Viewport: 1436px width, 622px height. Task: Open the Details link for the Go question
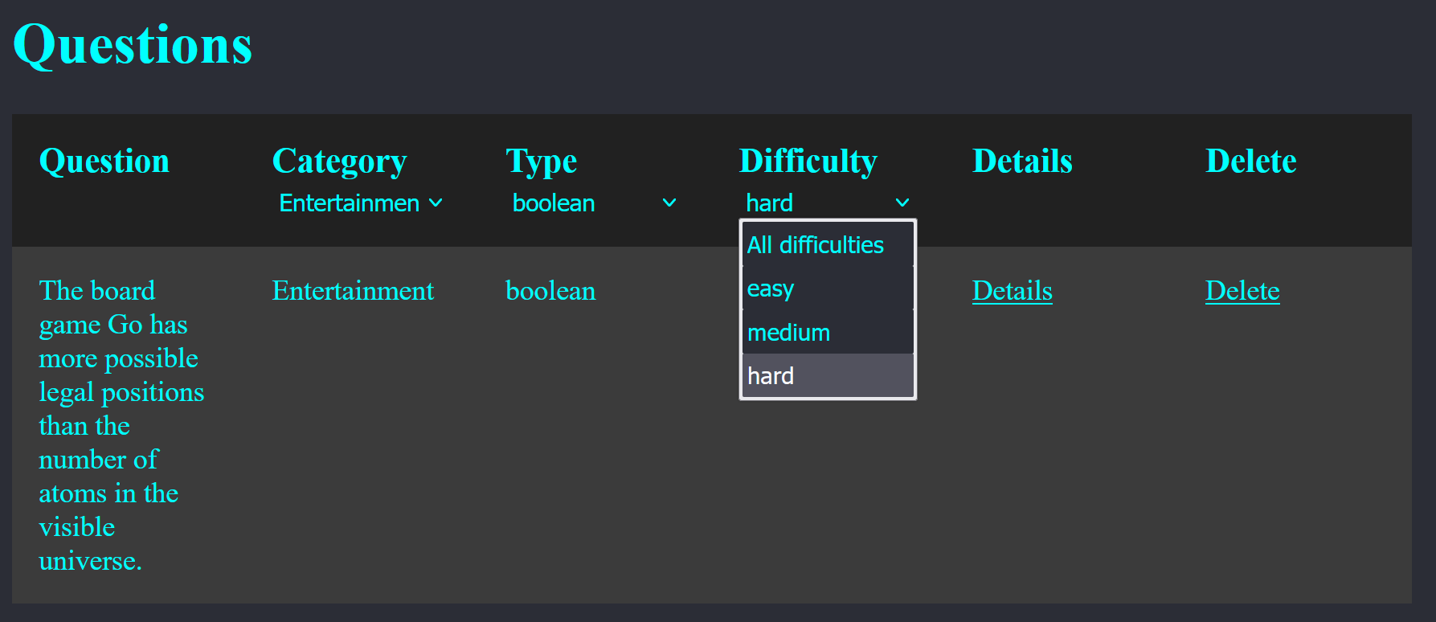point(1012,291)
